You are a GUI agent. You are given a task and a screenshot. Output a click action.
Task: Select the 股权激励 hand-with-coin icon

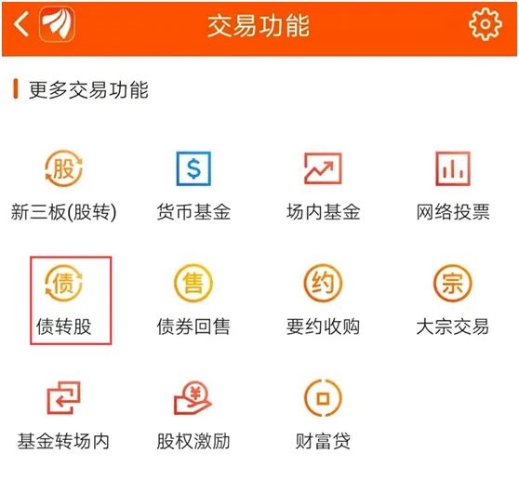point(193,397)
